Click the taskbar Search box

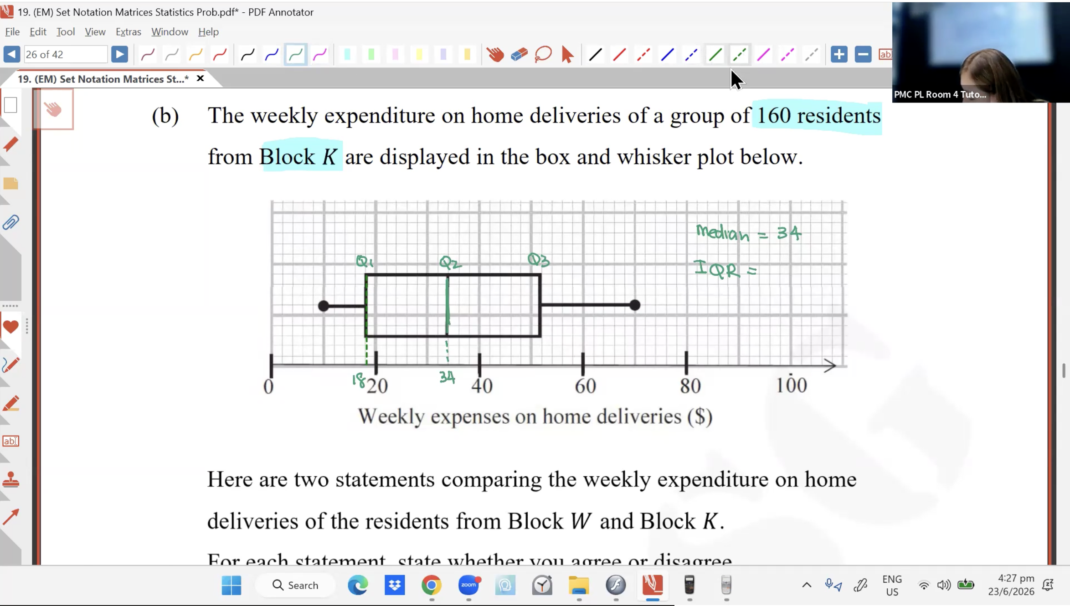click(295, 585)
